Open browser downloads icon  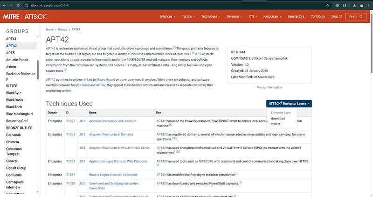354,5
